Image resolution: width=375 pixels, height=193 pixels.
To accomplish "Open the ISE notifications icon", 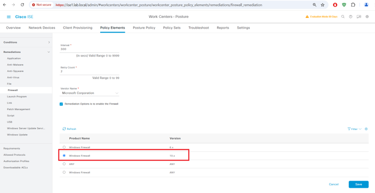I will (x=359, y=17).
